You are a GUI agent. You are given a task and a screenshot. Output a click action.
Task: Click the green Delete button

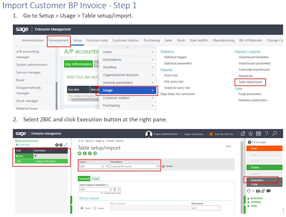point(264,167)
